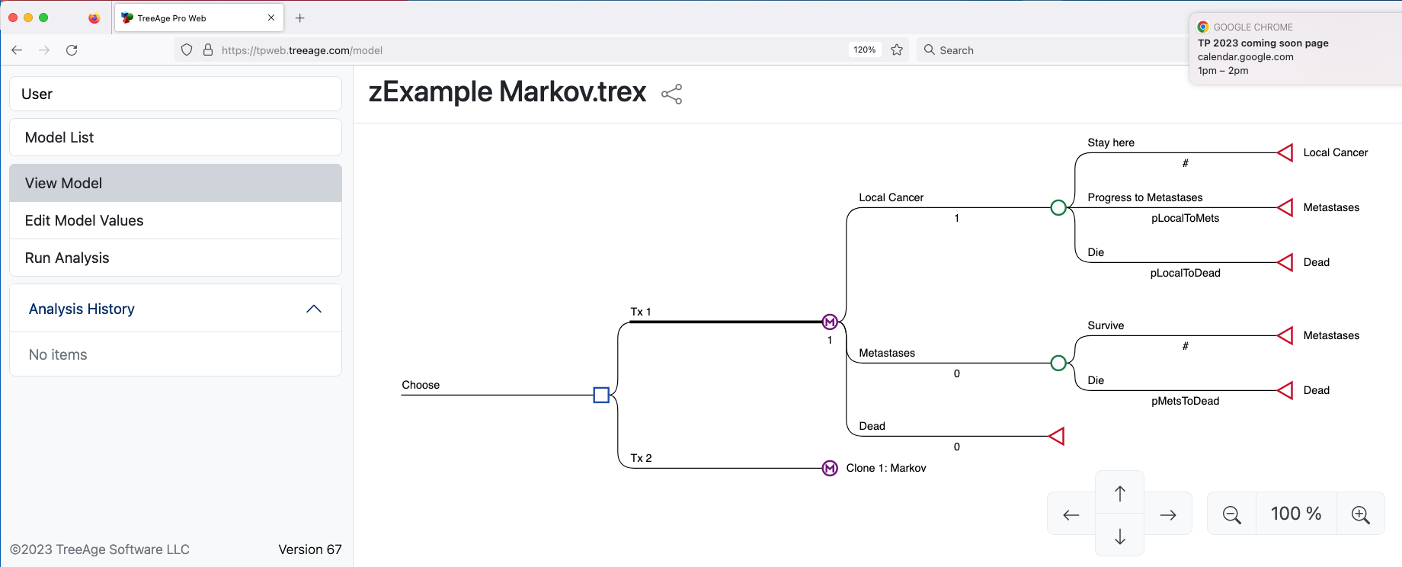
Task: Zoom in with the magnifier plus icon
Action: pyautogui.click(x=1360, y=514)
